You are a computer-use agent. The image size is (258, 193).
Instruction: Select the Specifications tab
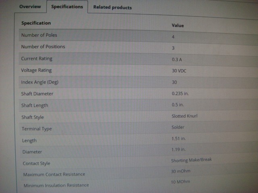coord(67,6)
